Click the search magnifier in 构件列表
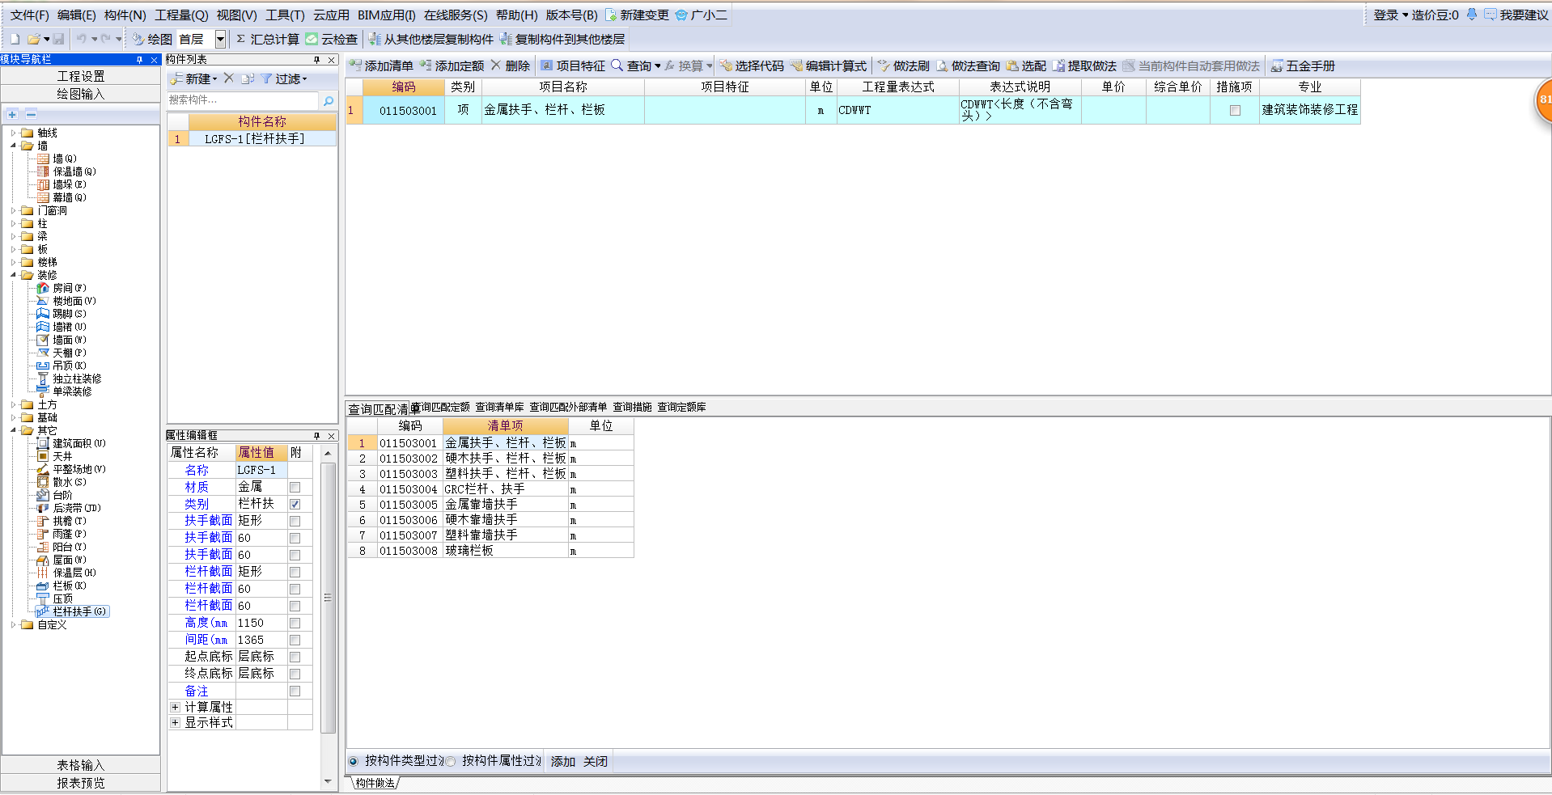The width and height of the screenshot is (1552, 795). [x=329, y=100]
